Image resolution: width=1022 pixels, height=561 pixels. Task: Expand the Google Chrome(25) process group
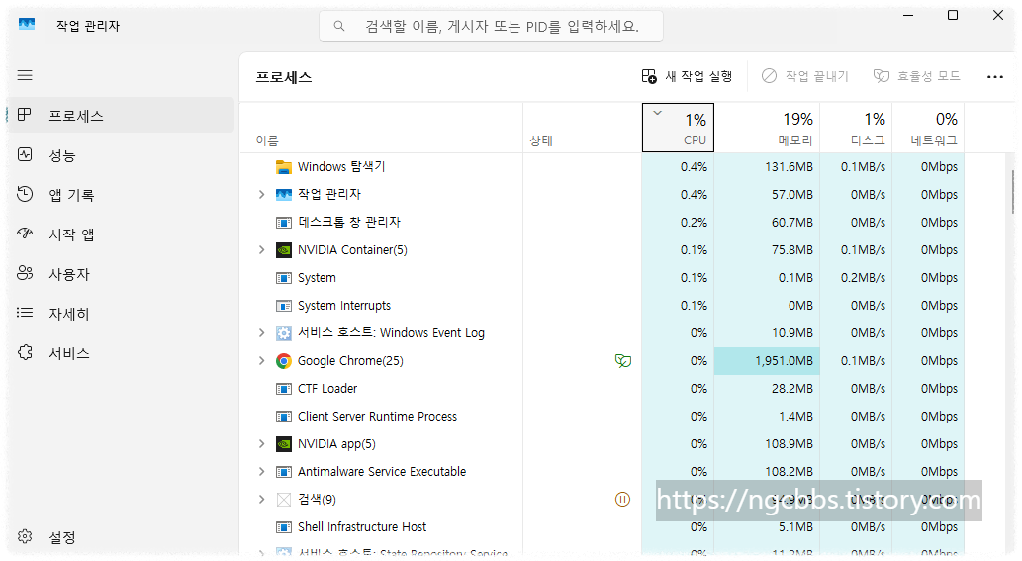coord(261,360)
